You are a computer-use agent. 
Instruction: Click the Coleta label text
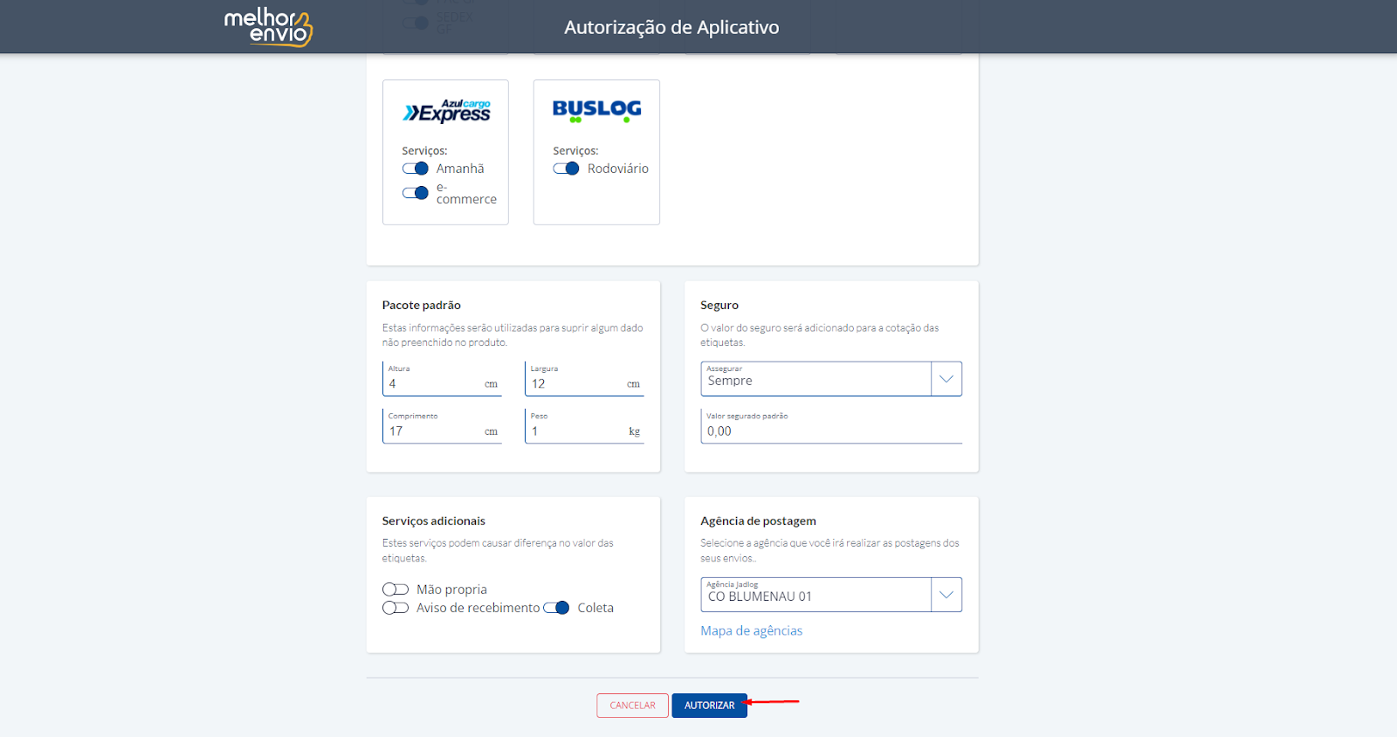(595, 608)
